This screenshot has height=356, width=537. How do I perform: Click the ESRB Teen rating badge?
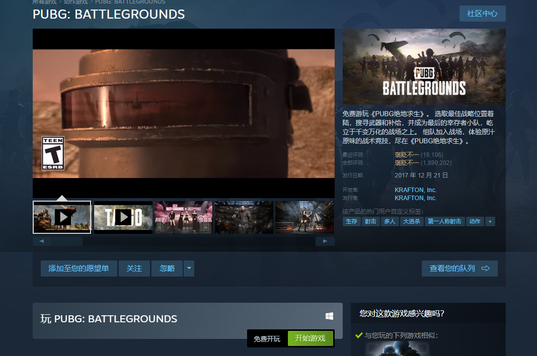tap(52, 153)
